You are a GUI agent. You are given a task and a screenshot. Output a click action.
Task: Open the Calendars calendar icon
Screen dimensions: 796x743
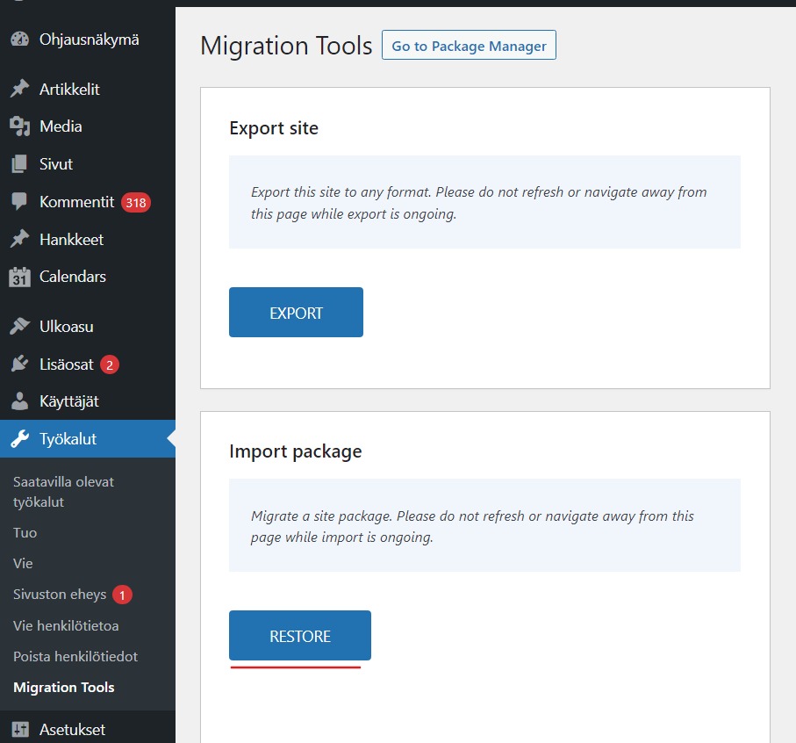tap(19, 277)
